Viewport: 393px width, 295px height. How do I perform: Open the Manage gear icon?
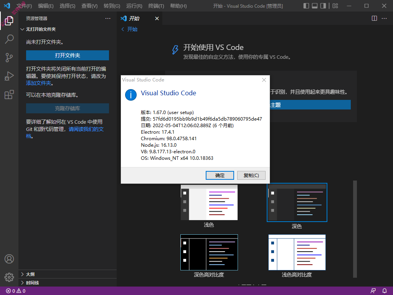(9, 277)
